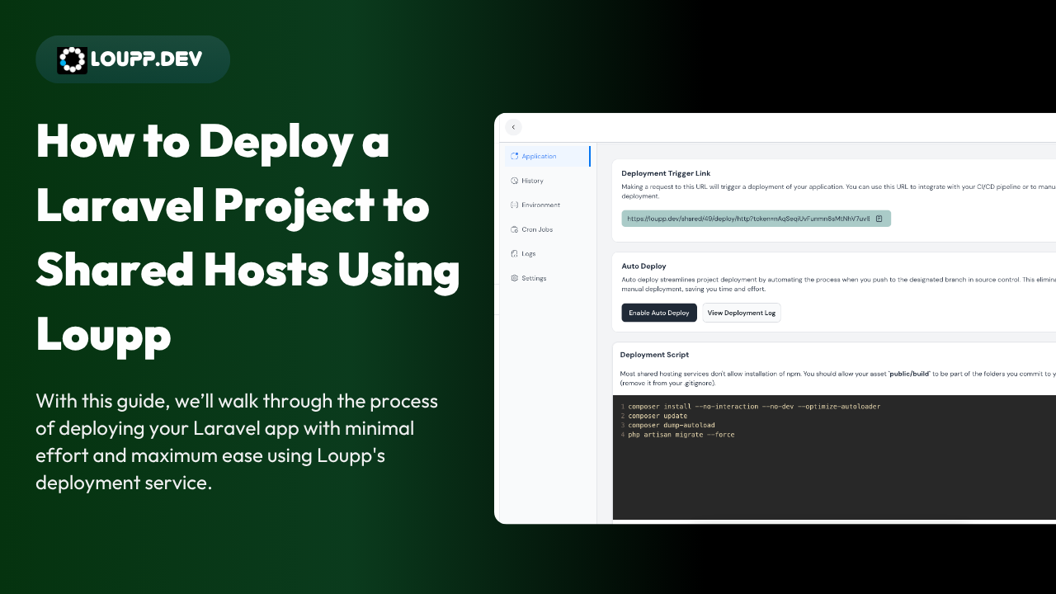Image resolution: width=1056 pixels, height=594 pixels.
Task: Click the deployment trigger URL field
Action: pos(747,218)
